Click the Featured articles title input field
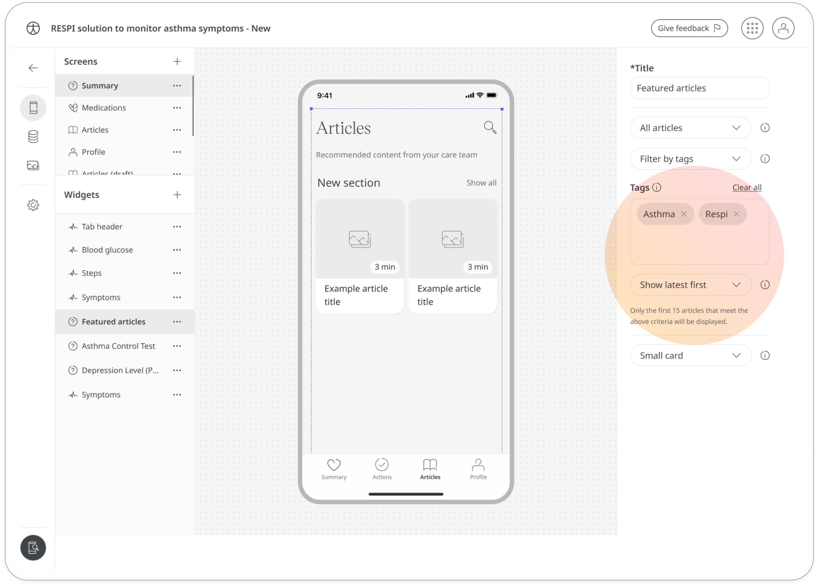 pos(698,88)
